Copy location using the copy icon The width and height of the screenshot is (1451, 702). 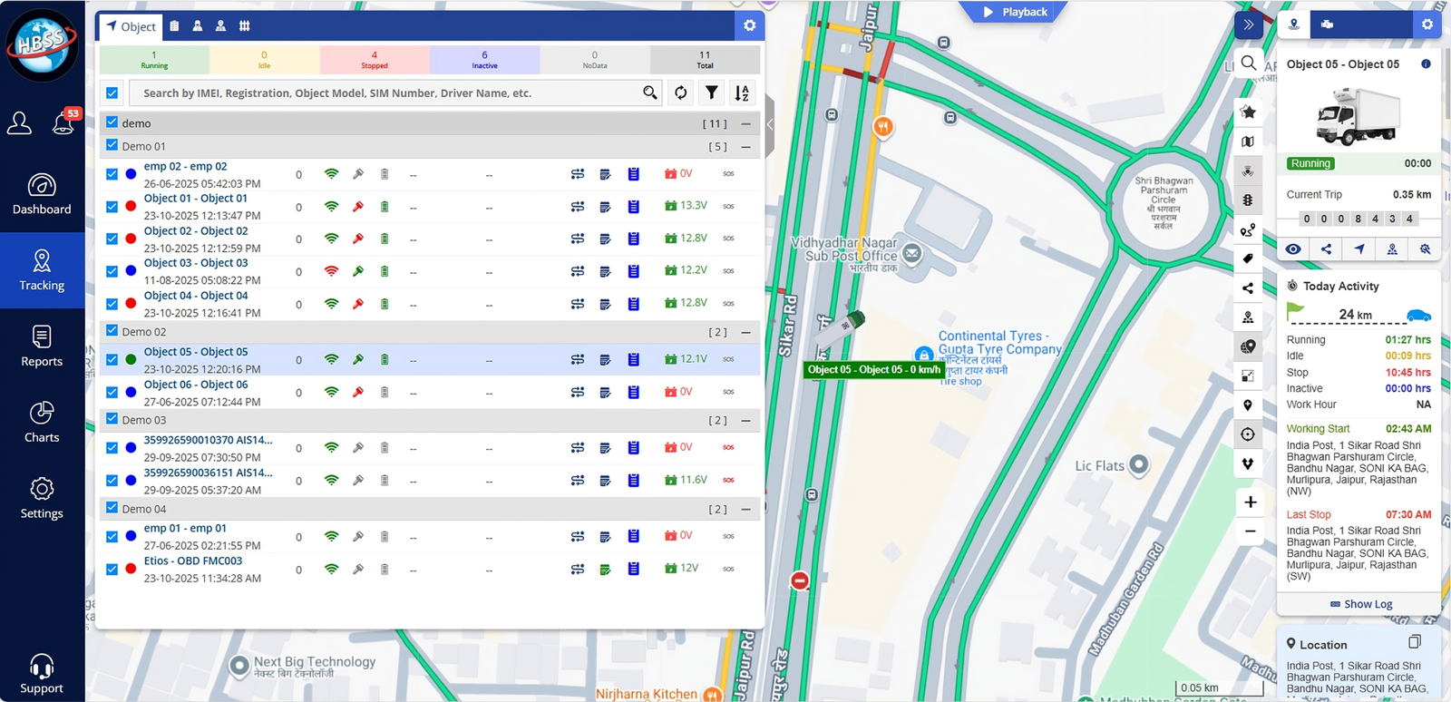[x=1414, y=642]
